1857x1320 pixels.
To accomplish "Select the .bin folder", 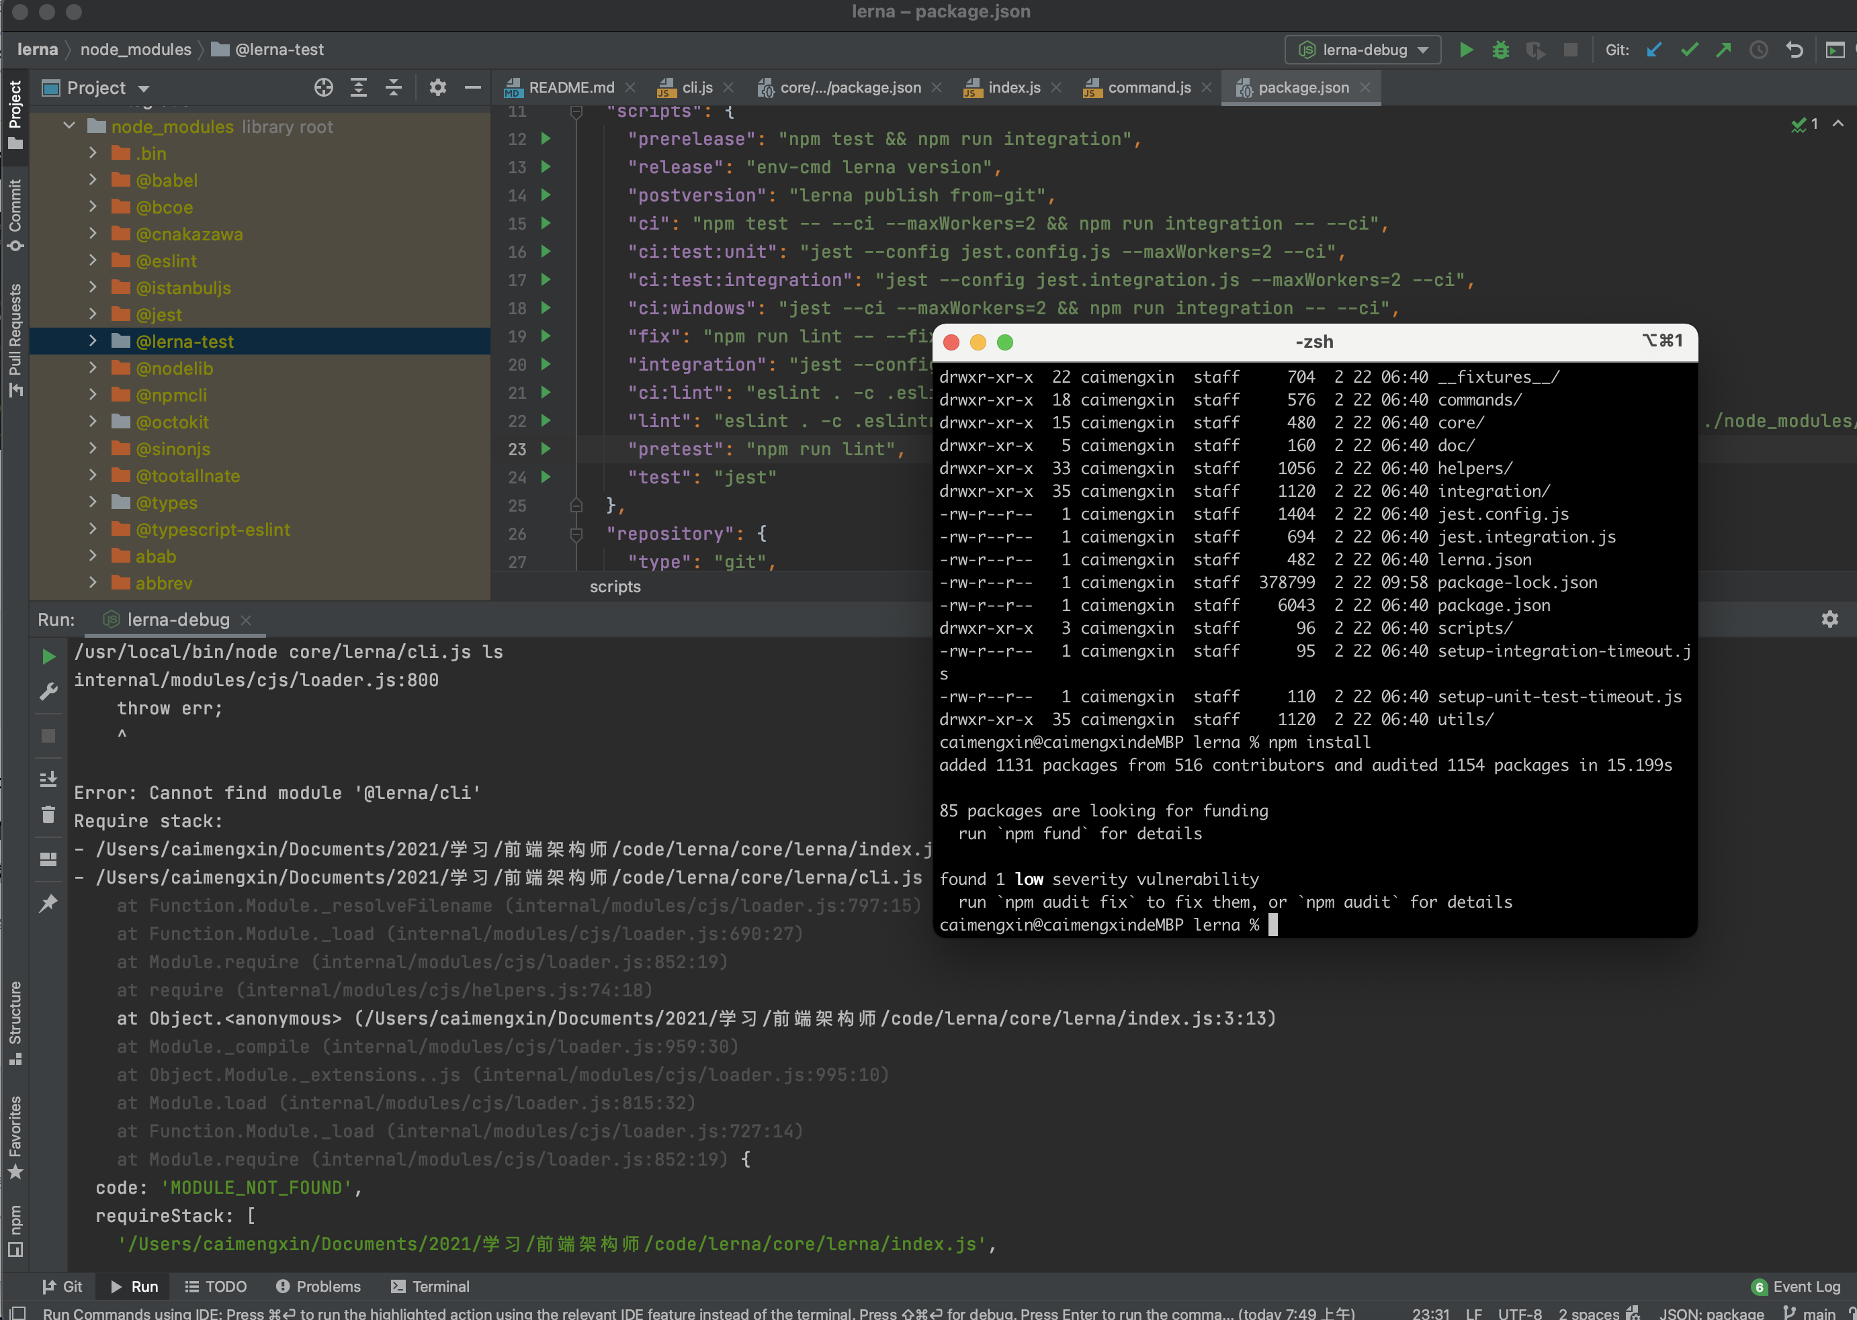I will click(x=151, y=153).
